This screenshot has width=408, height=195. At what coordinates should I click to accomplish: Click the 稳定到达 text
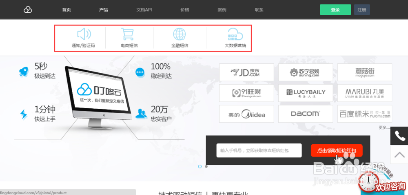point(161,76)
